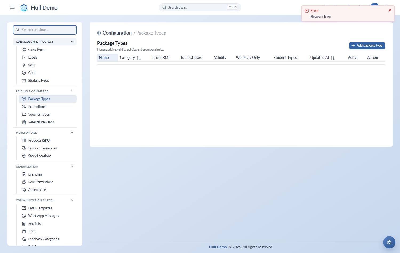Open Appearance settings
Viewport: 400px width, 253px height.
pyautogui.click(x=47, y=190)
